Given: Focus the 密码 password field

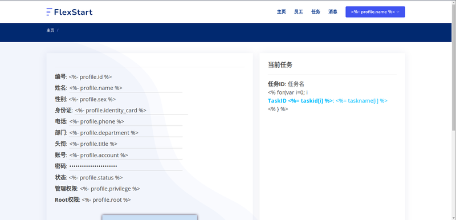Looking at the screenshot, I should pyautogui.click(x=125, y=166).
